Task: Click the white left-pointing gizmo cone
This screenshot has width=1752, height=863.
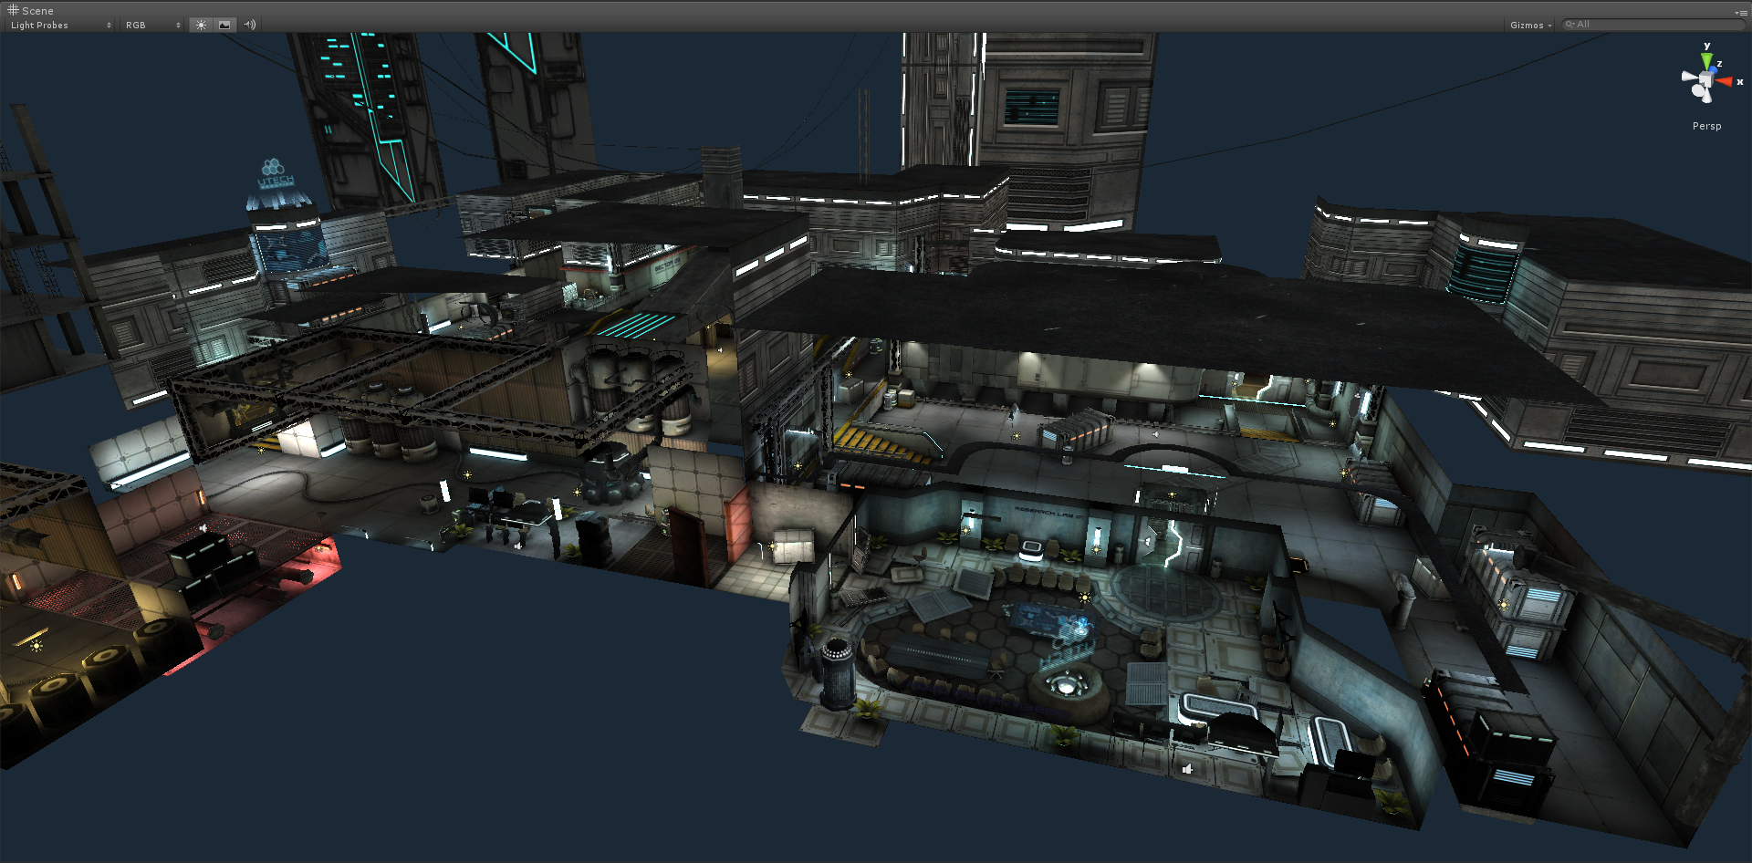Action: pos(1688,78)
